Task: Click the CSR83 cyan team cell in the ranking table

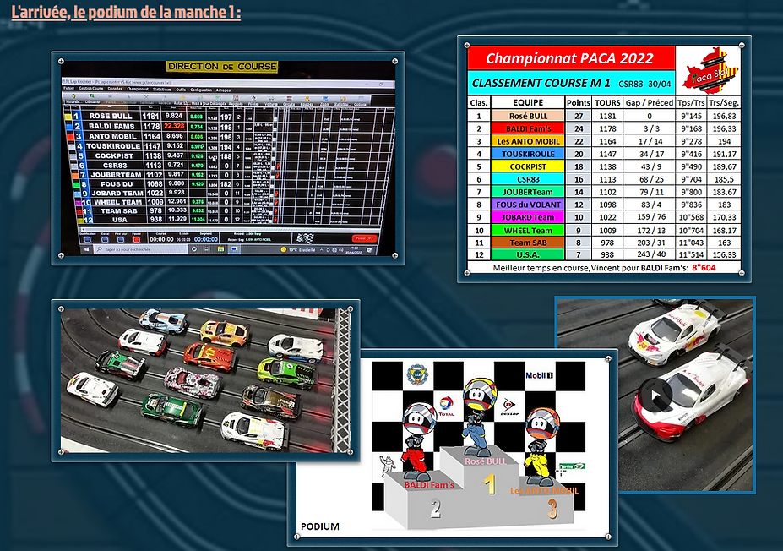Action: 528,179
